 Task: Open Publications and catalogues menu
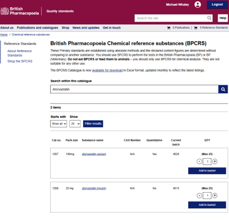coord(37,28)
